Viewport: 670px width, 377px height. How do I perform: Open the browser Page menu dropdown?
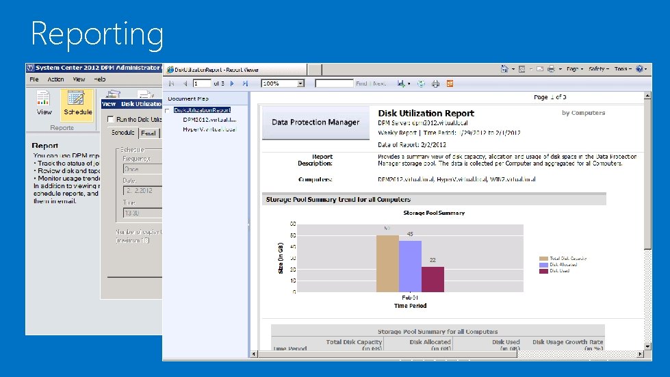(575, 68)
